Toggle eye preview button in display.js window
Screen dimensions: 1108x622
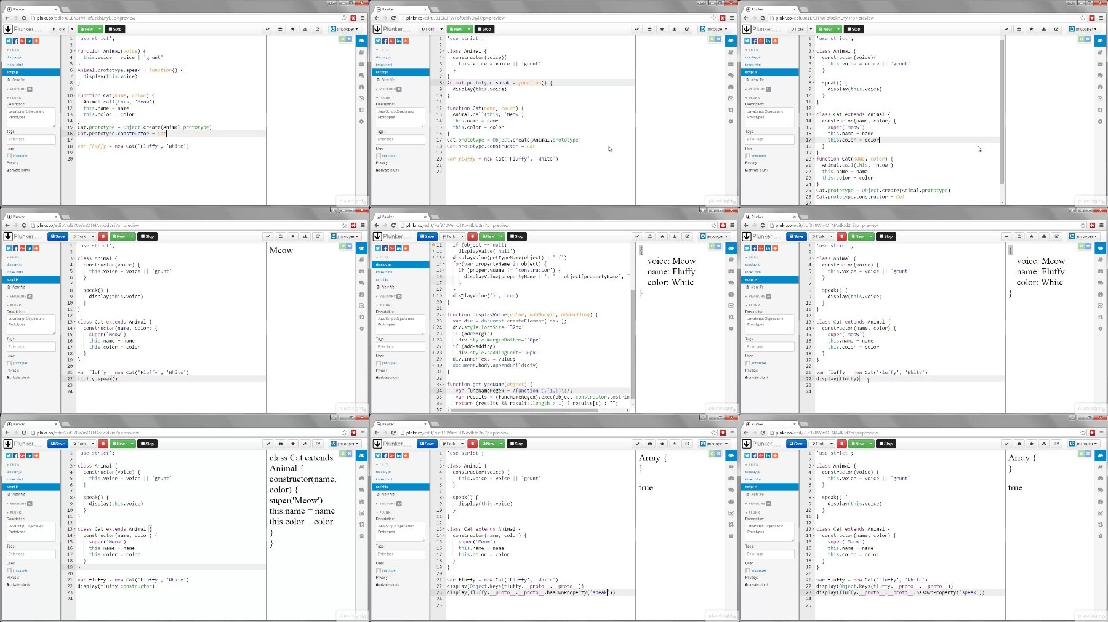(x=731, y=248)
